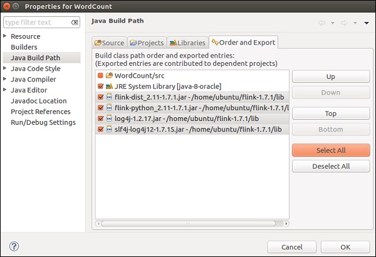Click the forward navigation arrow icon
This screenshot has height=257, width=376.
[344, 23]
